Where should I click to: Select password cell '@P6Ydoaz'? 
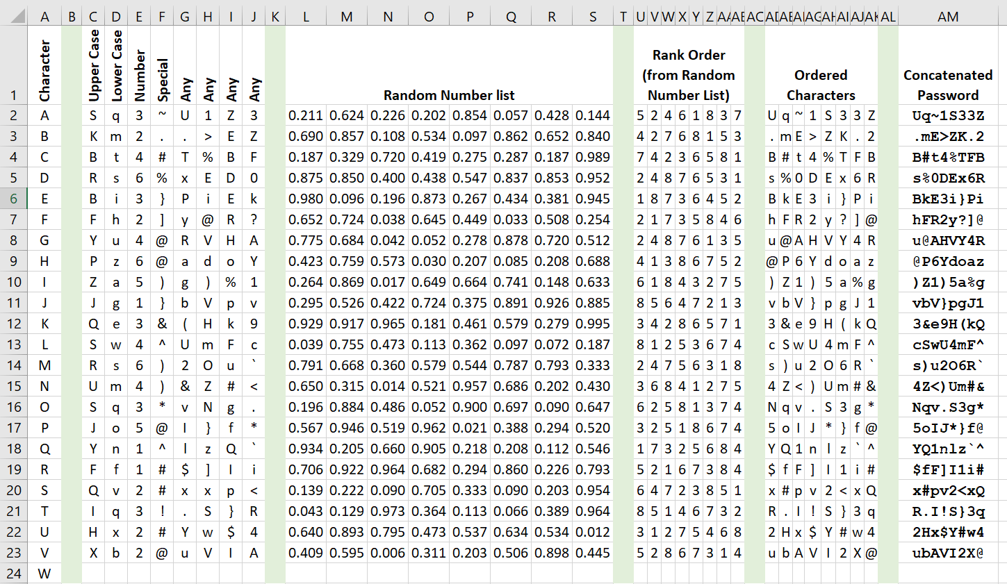(948, 261)
